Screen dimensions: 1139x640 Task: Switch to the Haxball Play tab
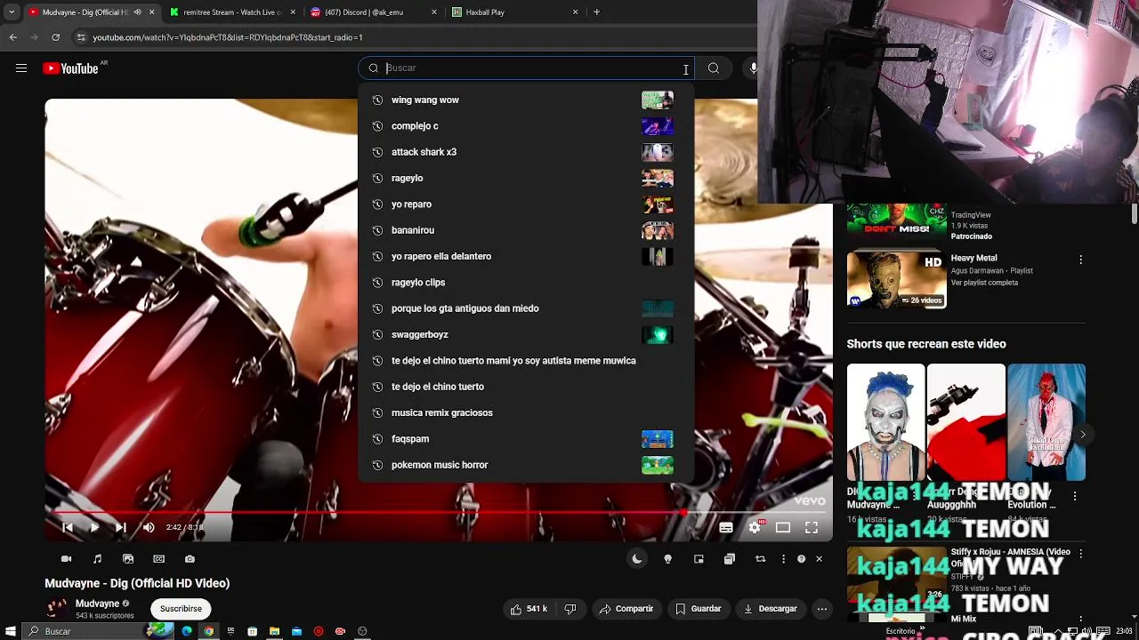click(514, 12)
